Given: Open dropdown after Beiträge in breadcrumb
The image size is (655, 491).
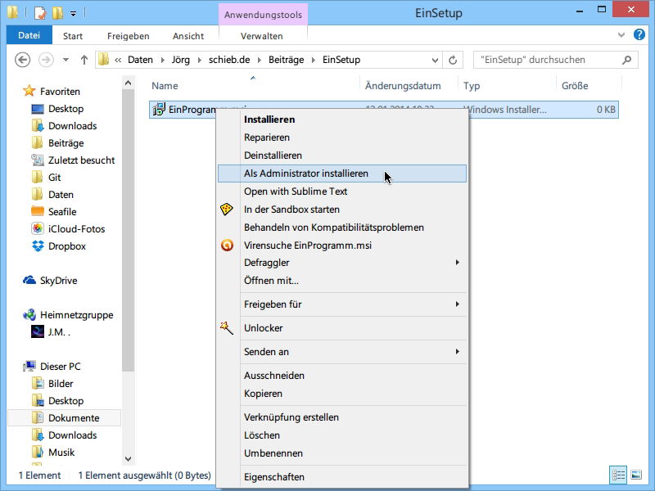Looking at the screenshot, I should click(314, 60).
